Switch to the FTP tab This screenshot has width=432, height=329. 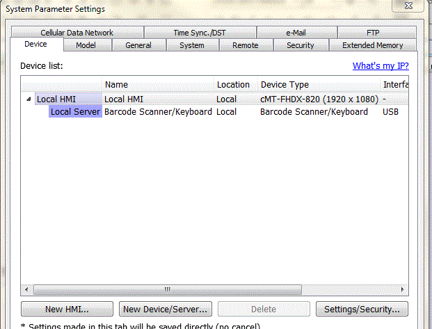[x=373, y=33]
